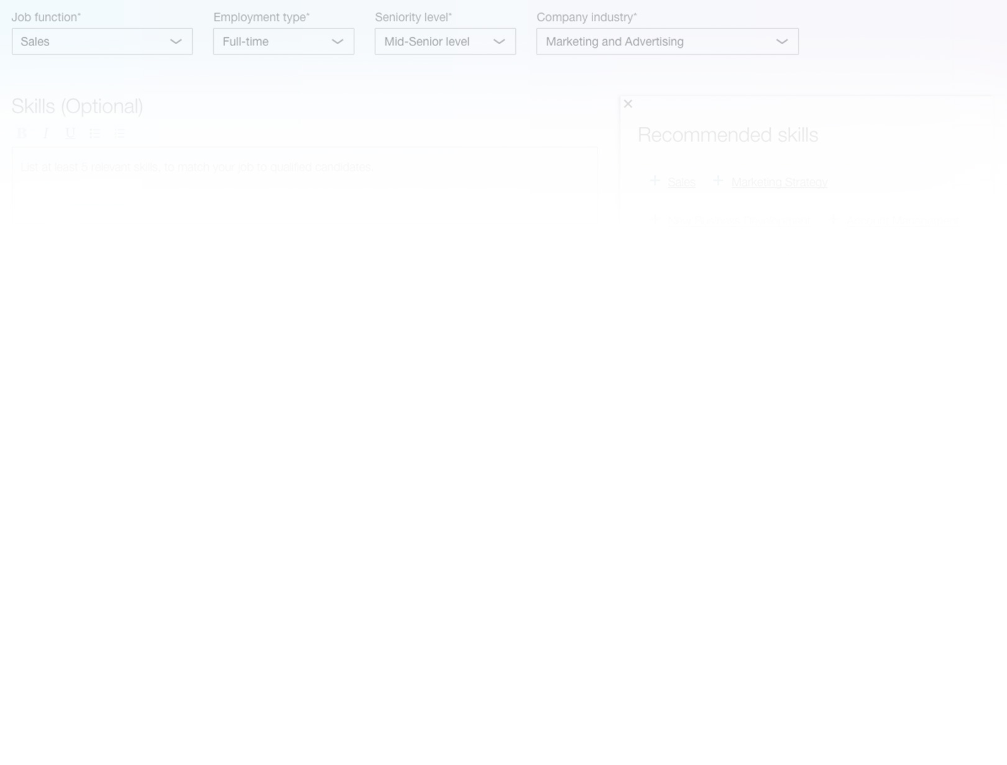The width and height of the screenshot is (1007, 765).
Task: Add the Sales recommended skill link
Action: 681,182
